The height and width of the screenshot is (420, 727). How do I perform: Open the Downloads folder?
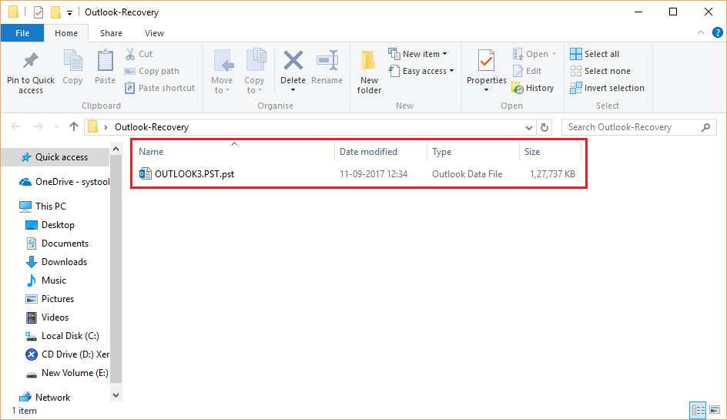tap(56, 262)
